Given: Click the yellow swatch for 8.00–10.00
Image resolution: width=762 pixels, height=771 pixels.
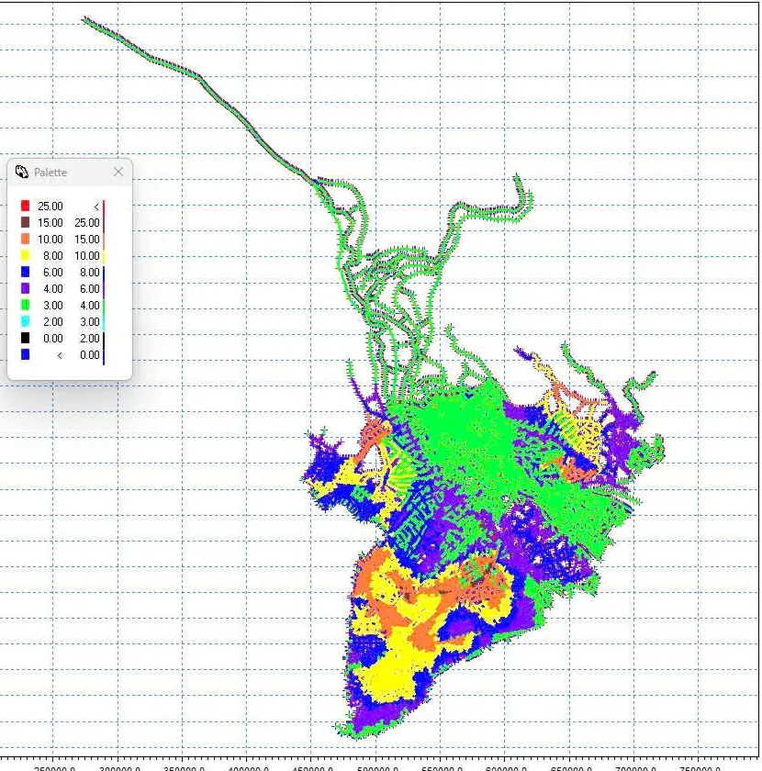Looking at the screenshot, I should point(25,255).
